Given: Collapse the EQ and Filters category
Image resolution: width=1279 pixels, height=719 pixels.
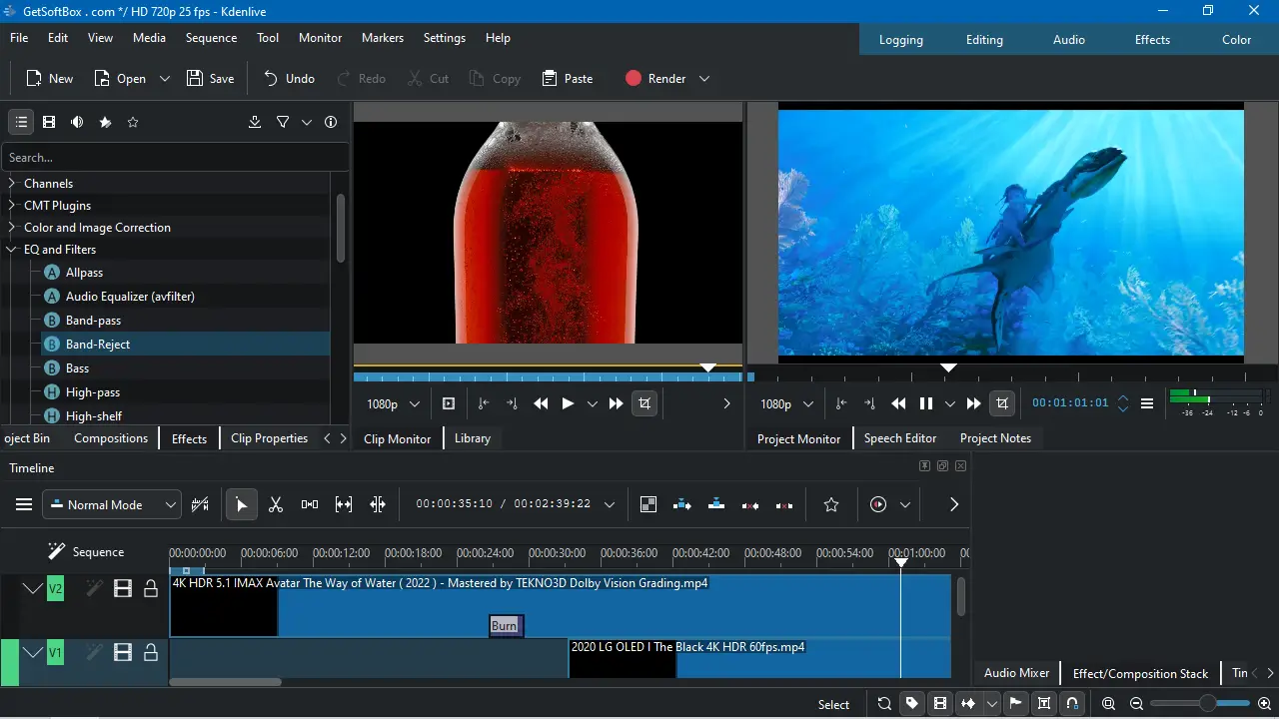Looking at the screenshot, I should pyautogui.click(x=12, y=250).
